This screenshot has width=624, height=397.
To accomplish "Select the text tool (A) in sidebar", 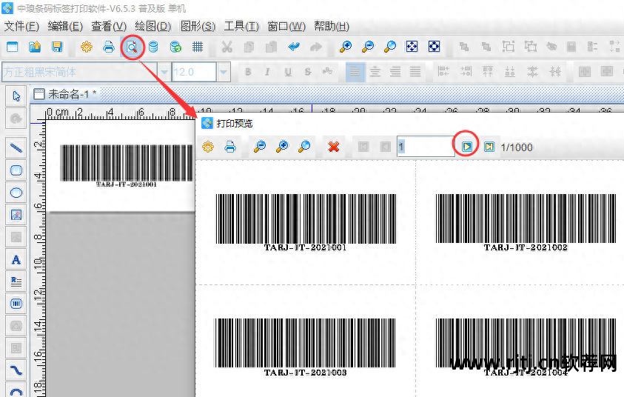I will pos(16,259).
